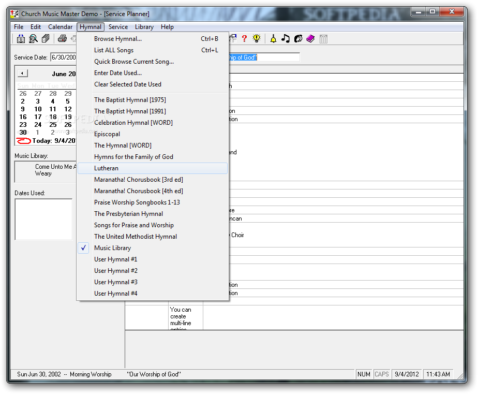The height and width of the screenshot is (394, 478).
Task: Click the printer toolbar icon
Action: coord(62,39)
